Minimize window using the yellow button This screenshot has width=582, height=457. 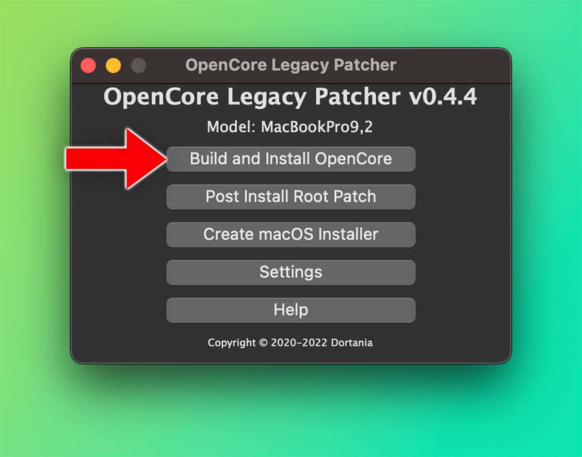pos(113,65)
